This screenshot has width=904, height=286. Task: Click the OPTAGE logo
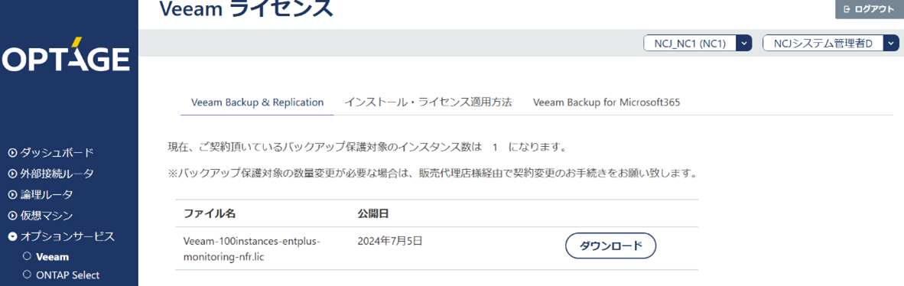tap(66, 55)
